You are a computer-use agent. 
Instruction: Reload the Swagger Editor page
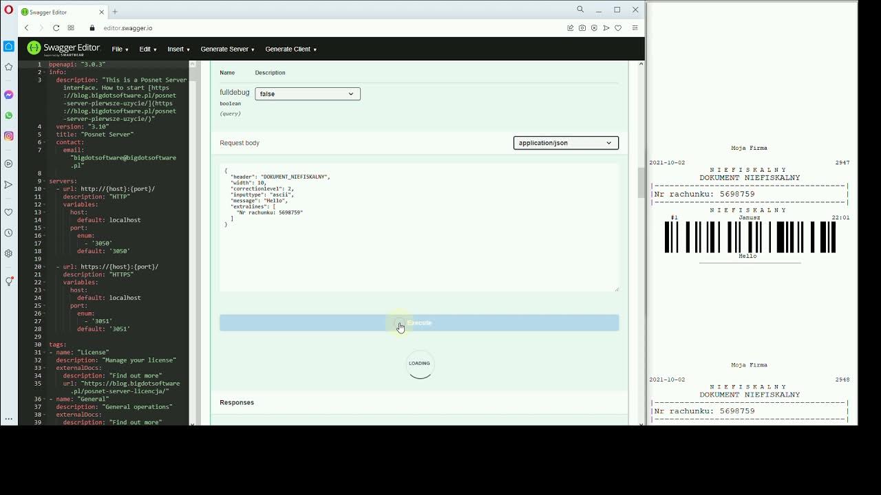pyautogui.click(x=56, y=28)
